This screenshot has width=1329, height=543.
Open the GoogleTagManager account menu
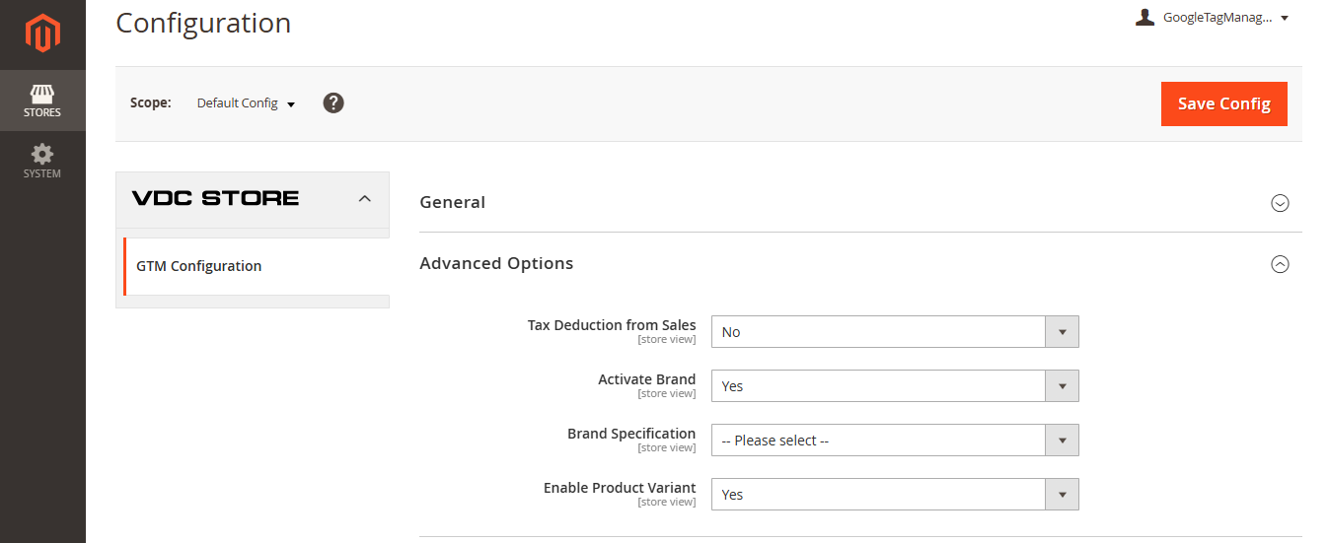(1218, 18)
